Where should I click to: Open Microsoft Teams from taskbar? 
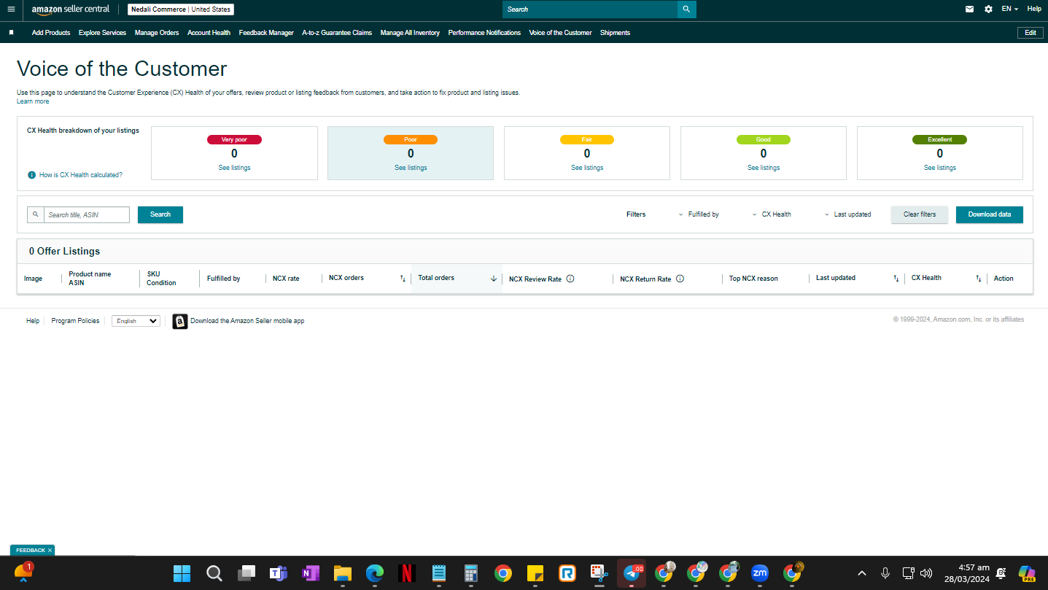[x=278, y=573]
